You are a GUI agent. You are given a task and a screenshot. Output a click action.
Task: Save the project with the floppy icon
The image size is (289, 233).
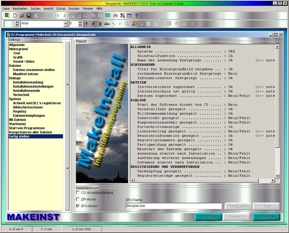tap(29, 16)
